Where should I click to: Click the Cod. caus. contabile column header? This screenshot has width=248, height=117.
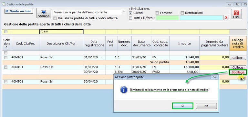click(160, 44)
